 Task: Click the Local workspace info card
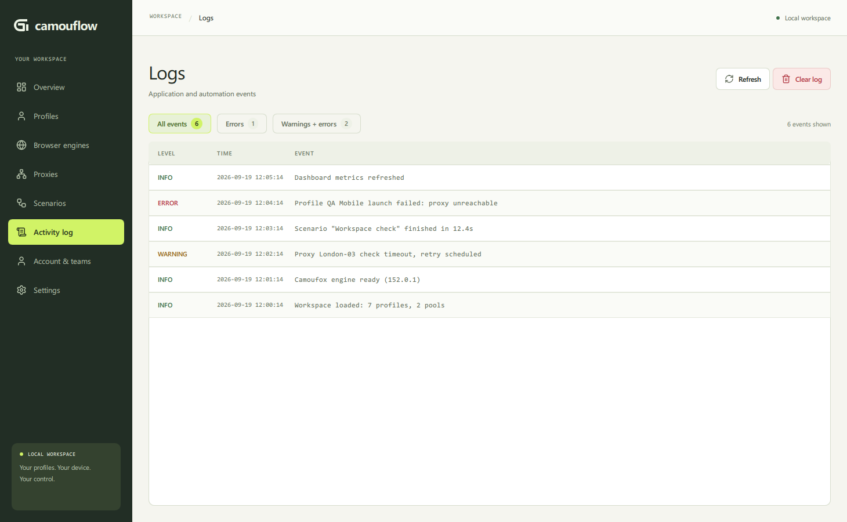point(66,477)
